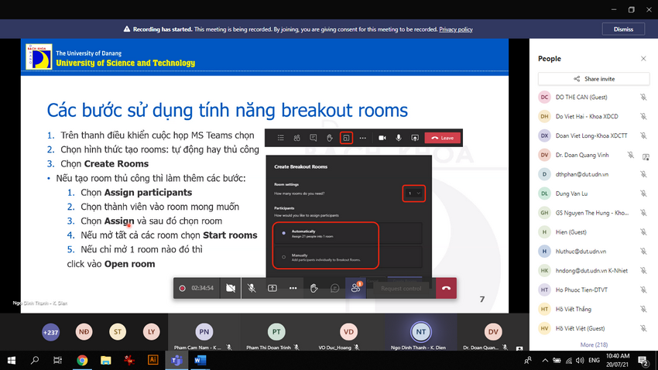Select VO Duc_Hoang video tile
This screenshot has width=658, height=370.
348,332
